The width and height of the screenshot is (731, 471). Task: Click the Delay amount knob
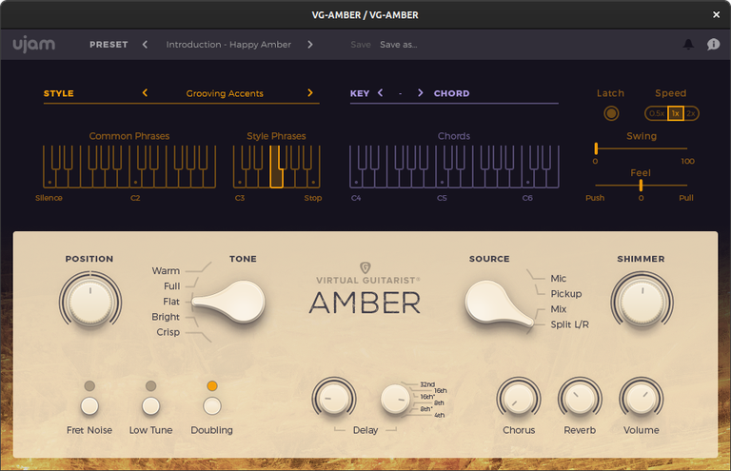pyautogui.click(x=334, y=398)
